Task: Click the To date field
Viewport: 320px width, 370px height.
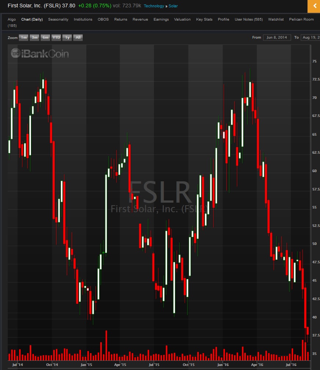Action: (310, 38)
